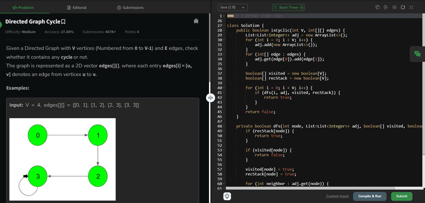Click the "Directed Graph Cycle" title
This screenshot has height=203, width=425.
tap(33, 22)
